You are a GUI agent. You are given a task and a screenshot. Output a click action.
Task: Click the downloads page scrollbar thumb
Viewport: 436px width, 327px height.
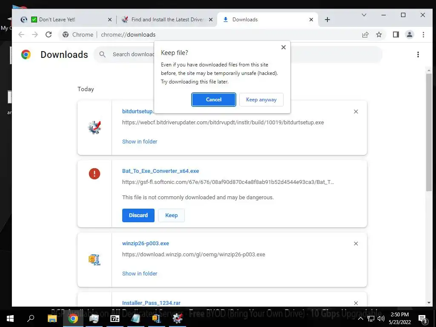pos(429,132)
